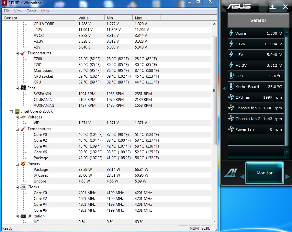
Task: Collapse the Intel Core i5 2500K node
Action: [x=12, y=111]
